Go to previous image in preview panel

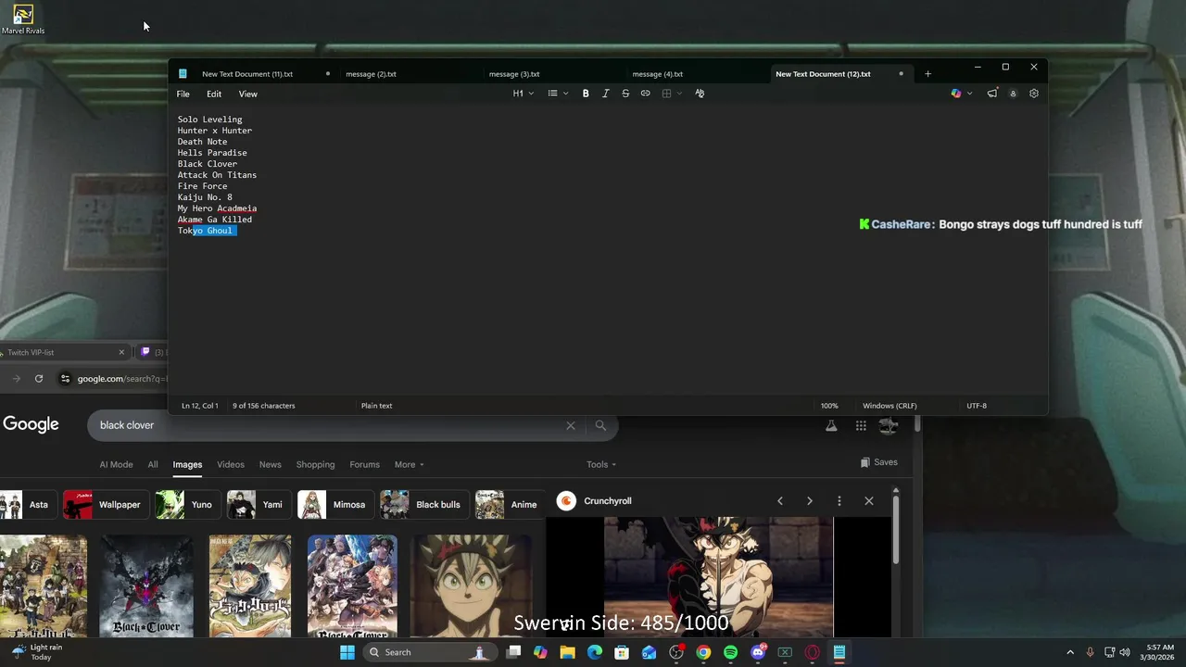(x=780, y=501)
